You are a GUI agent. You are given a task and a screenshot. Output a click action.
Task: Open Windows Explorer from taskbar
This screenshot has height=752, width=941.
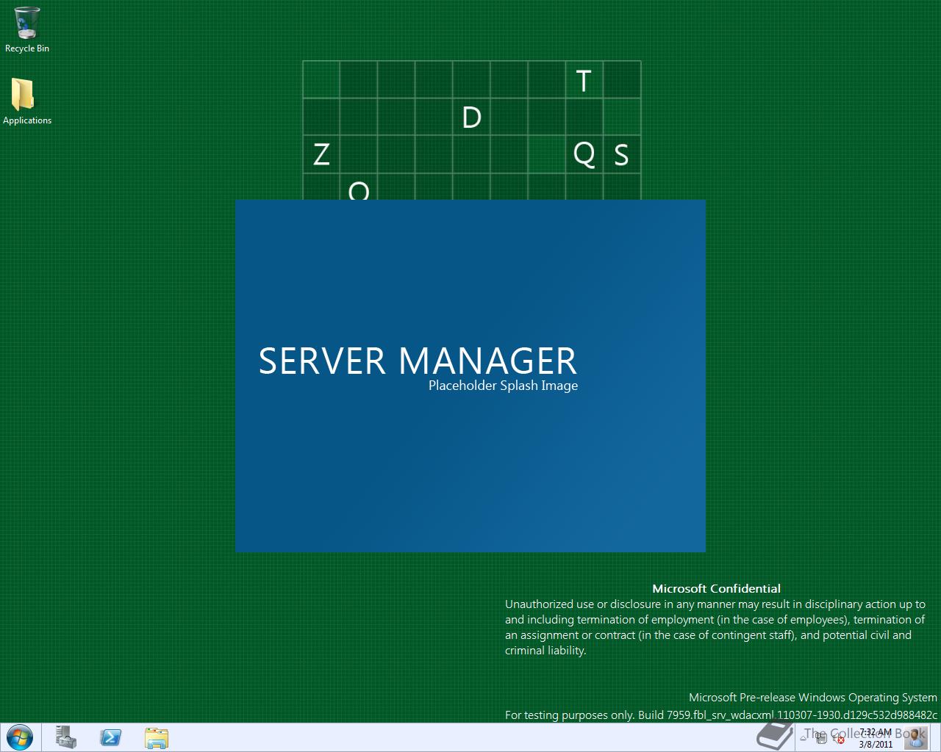[x=156, y=737]
